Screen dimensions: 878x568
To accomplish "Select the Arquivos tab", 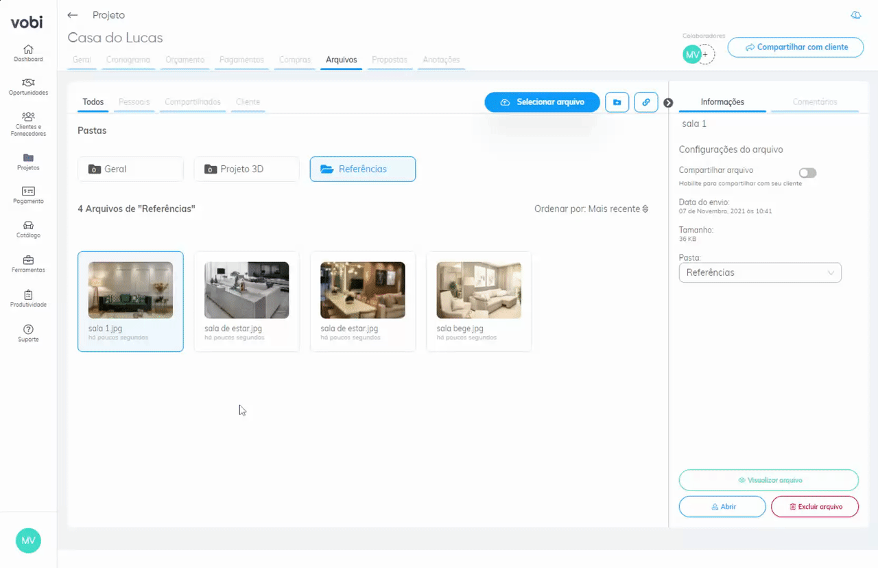I will (342, 60).
